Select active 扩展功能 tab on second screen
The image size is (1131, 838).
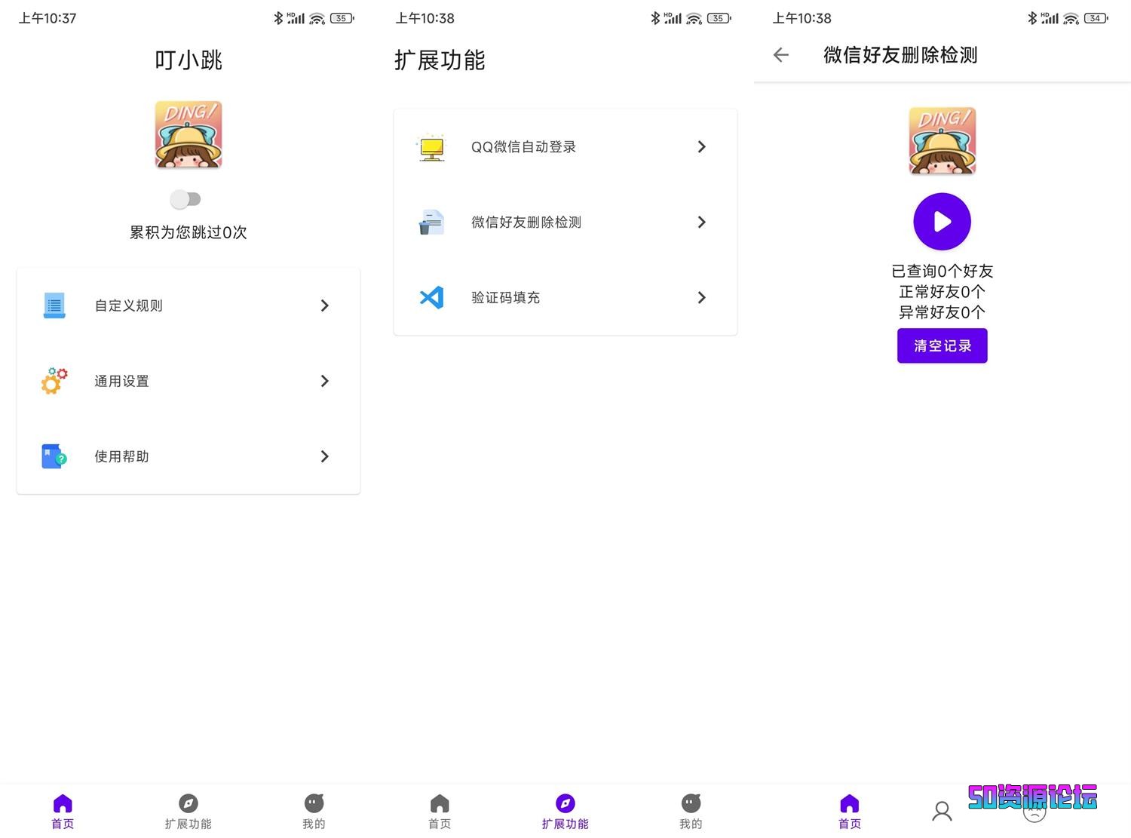[x=565, y=812]
